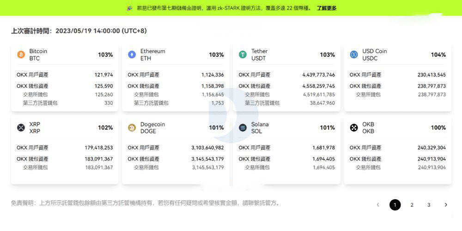Go to previous page with left chevron
Viewport: 462px width, 231px height.
pos(378,205)
